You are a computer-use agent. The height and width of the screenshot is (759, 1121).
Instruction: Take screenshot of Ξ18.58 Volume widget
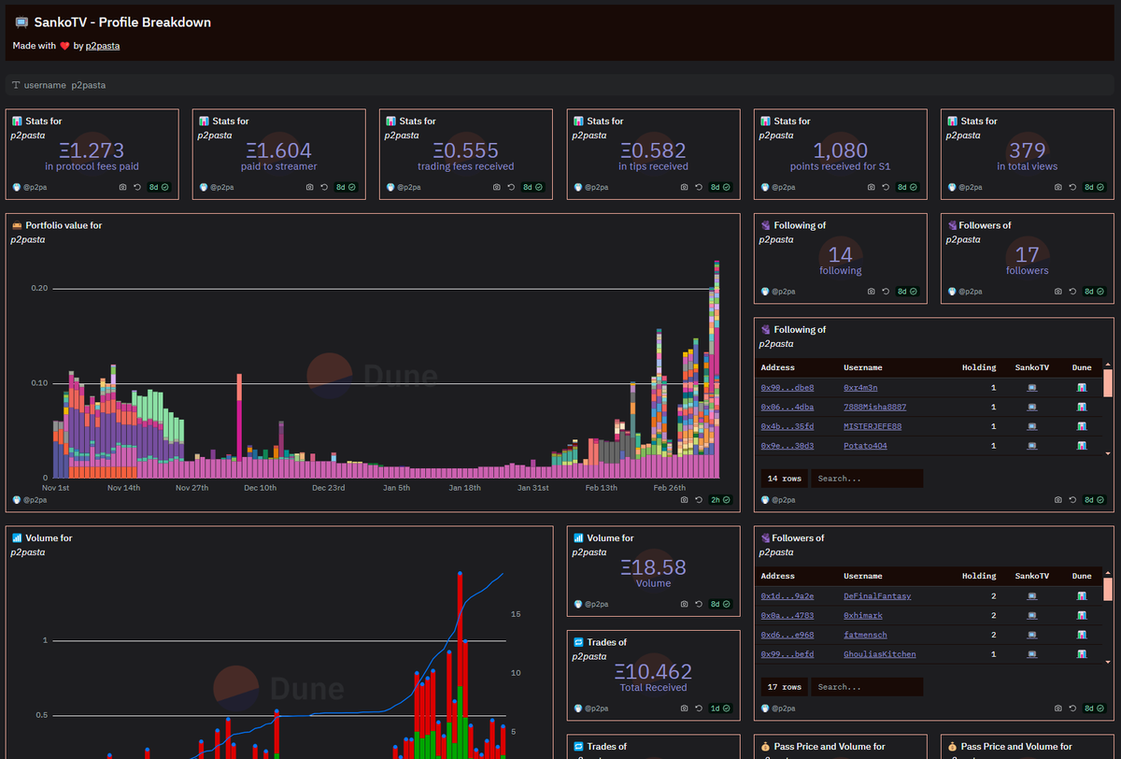[685, 604]
